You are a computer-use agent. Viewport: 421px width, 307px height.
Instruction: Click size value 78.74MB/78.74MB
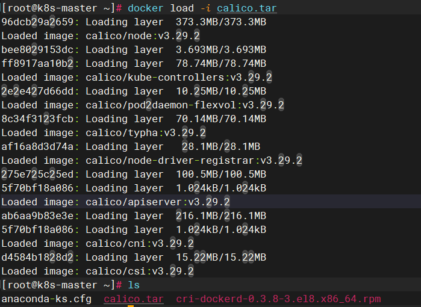point(221,64)
